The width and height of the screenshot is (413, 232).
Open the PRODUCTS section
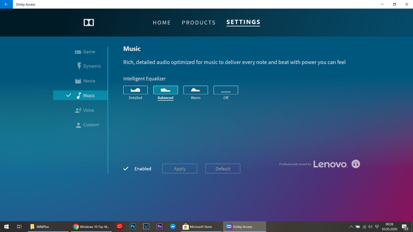tap(198, 23)
